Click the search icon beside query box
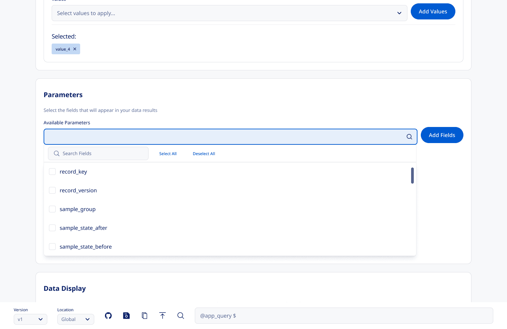Screen dimensions: 507x329 click(x=181, y=316)
